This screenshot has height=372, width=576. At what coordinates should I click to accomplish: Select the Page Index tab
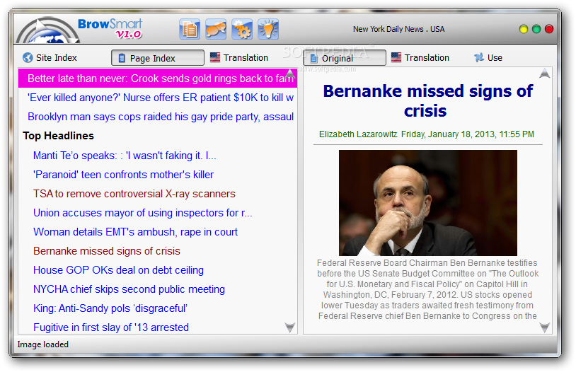[x=158, y=58]
